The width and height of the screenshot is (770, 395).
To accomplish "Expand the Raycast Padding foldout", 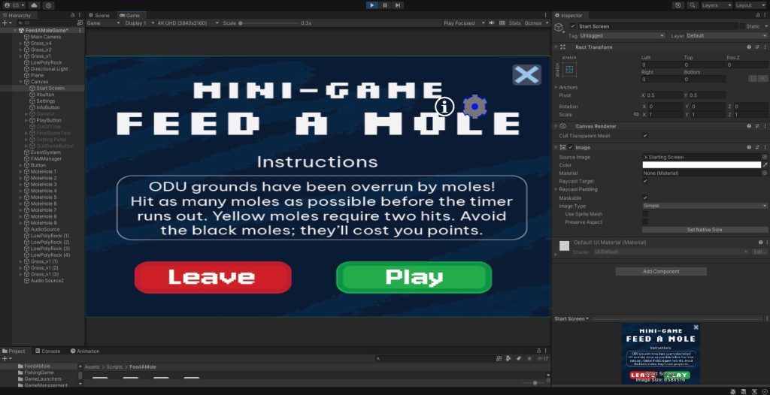I will (556, 189).
